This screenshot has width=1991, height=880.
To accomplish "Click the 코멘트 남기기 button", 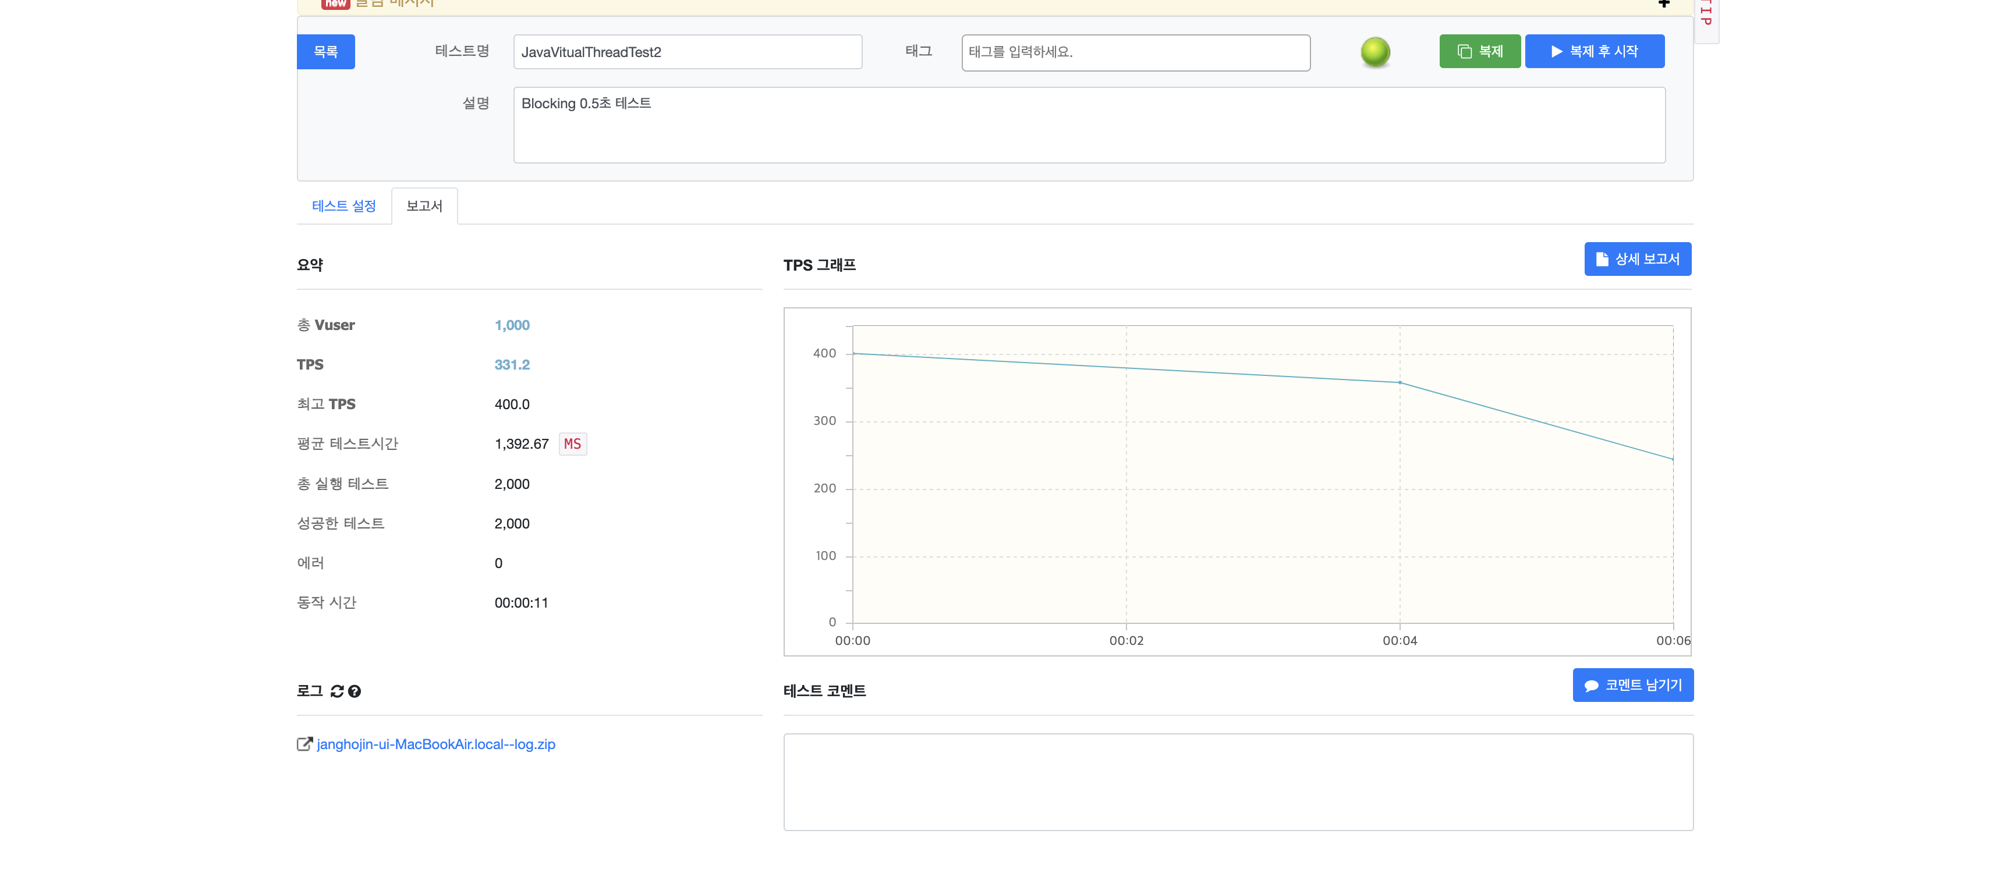I will click(x=1632, y=684).
